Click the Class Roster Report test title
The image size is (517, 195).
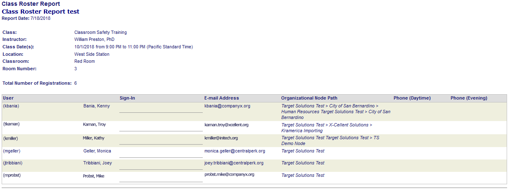coord(40,12)
